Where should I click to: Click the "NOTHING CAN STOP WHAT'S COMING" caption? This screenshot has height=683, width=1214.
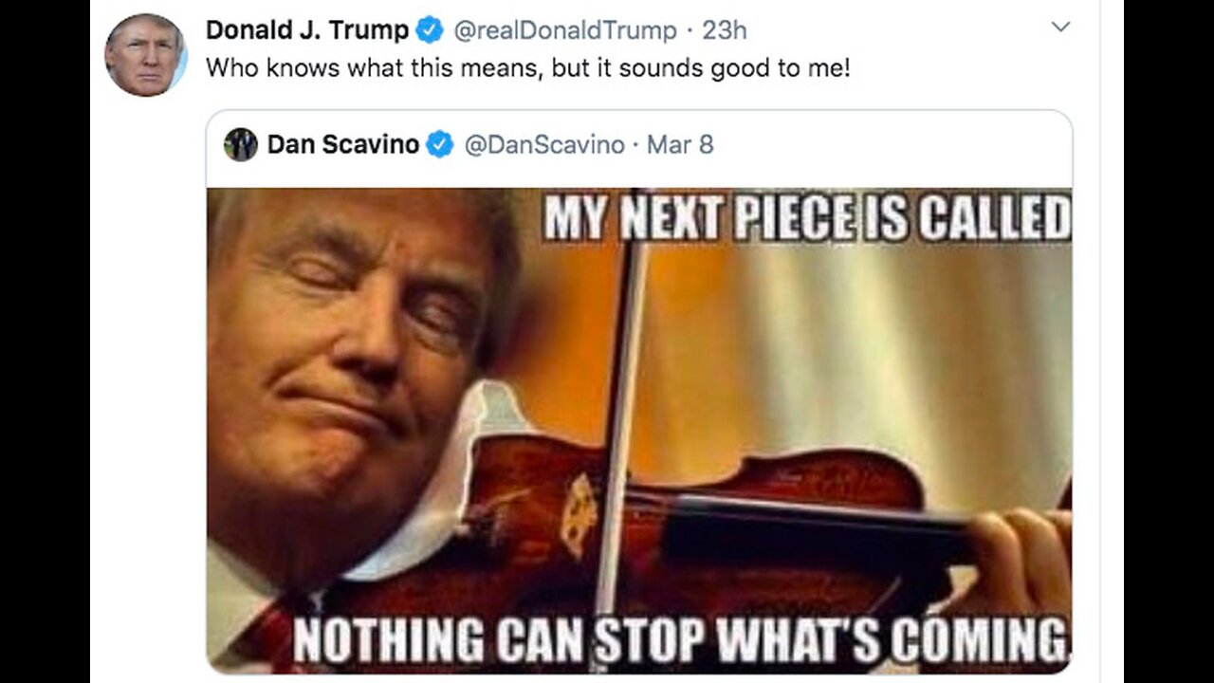tap(679, 641)
